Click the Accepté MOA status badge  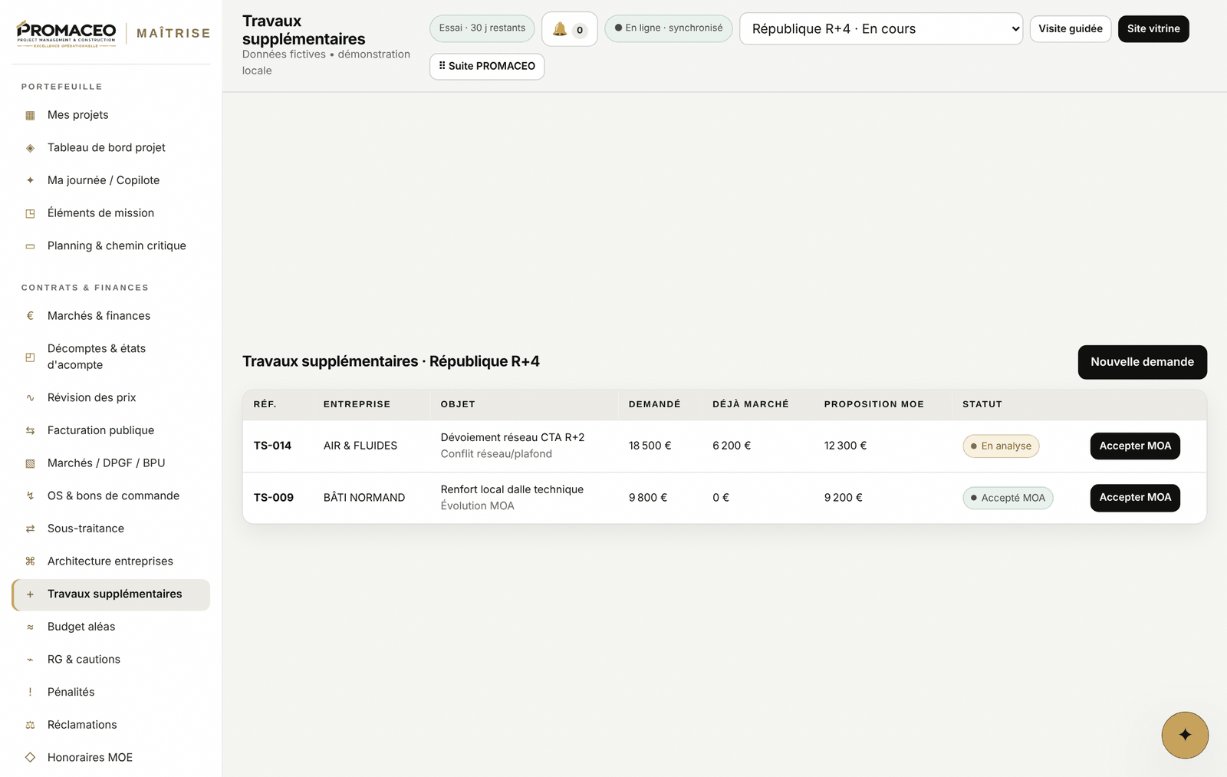click(1008, 498)
